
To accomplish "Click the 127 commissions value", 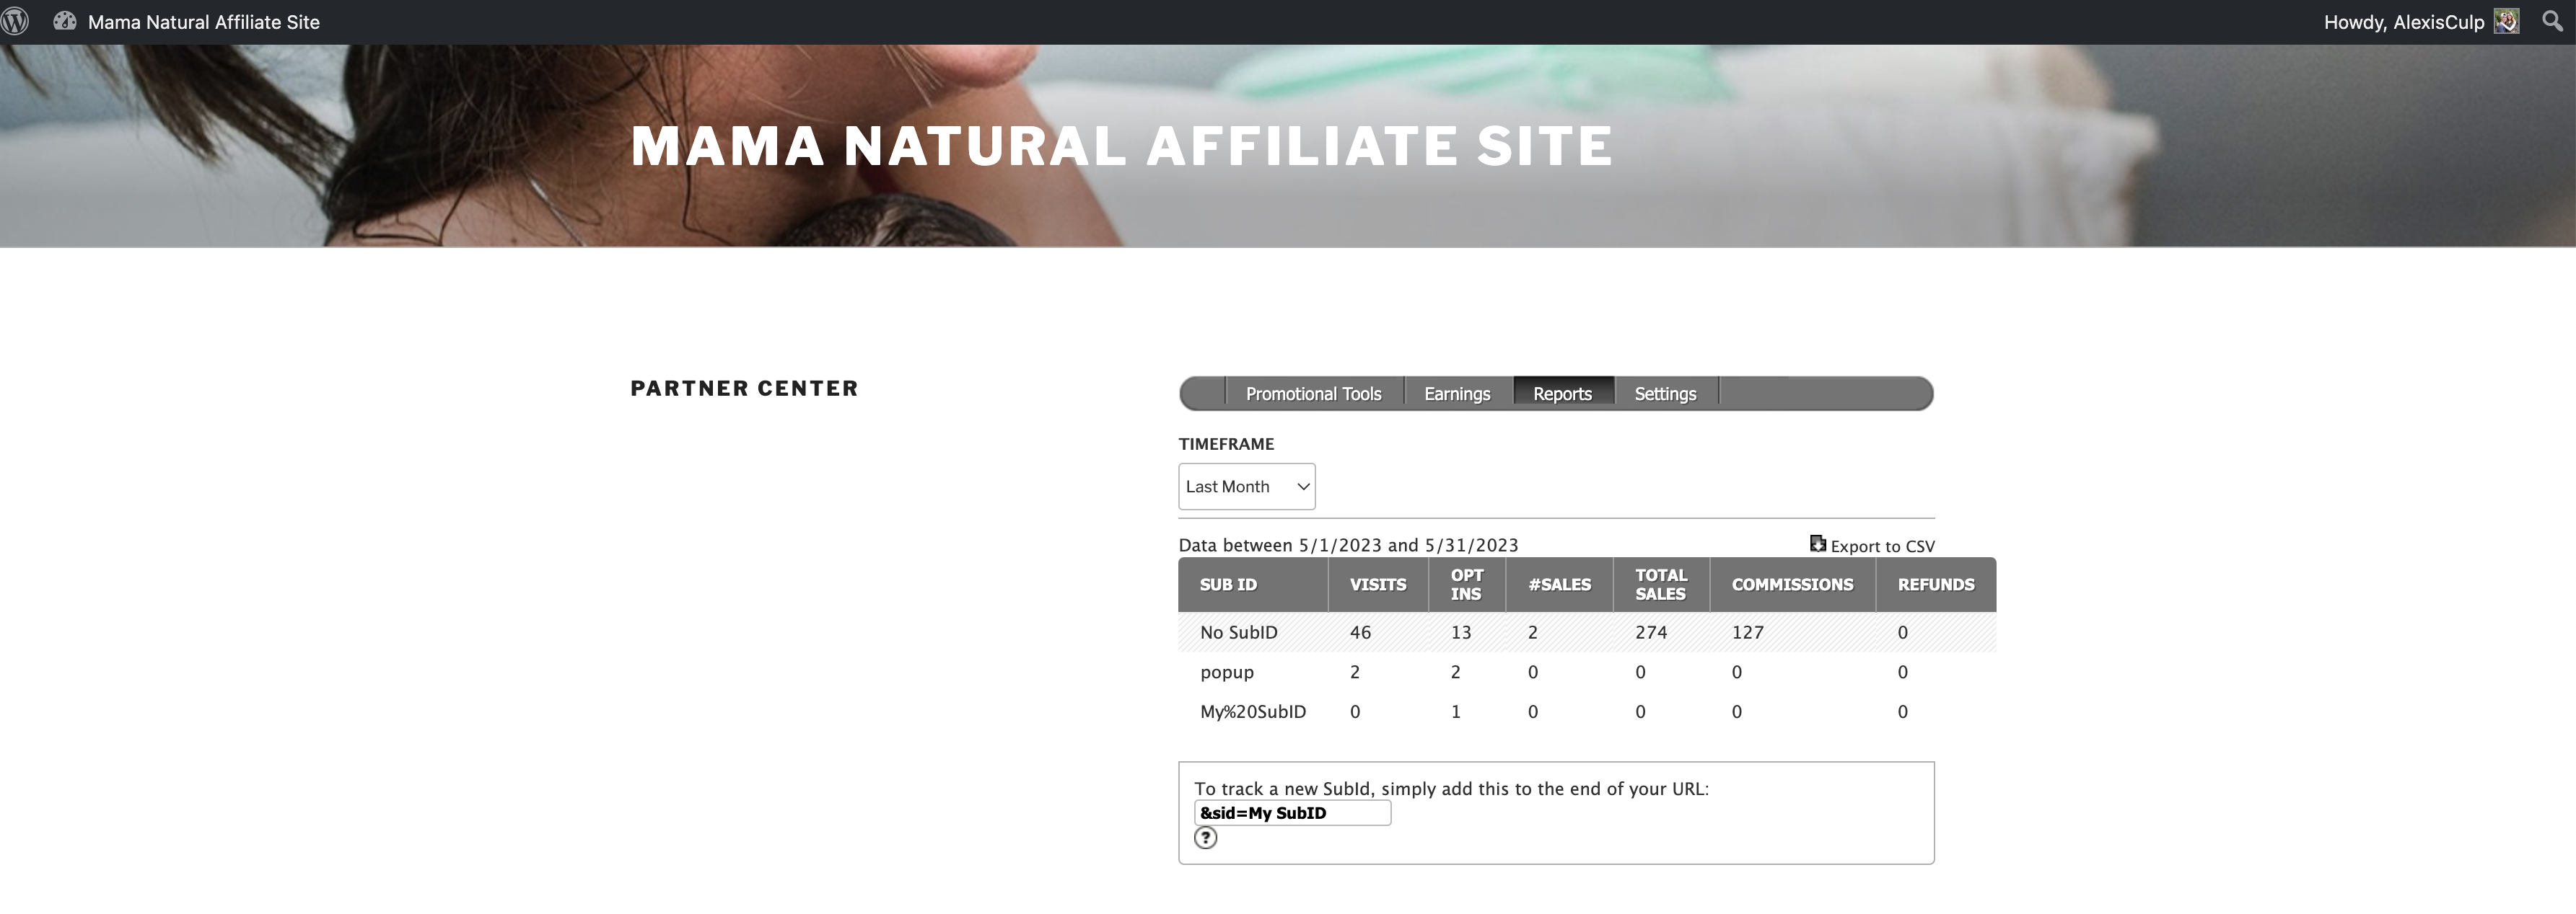I will click(x=1747, y=632).
